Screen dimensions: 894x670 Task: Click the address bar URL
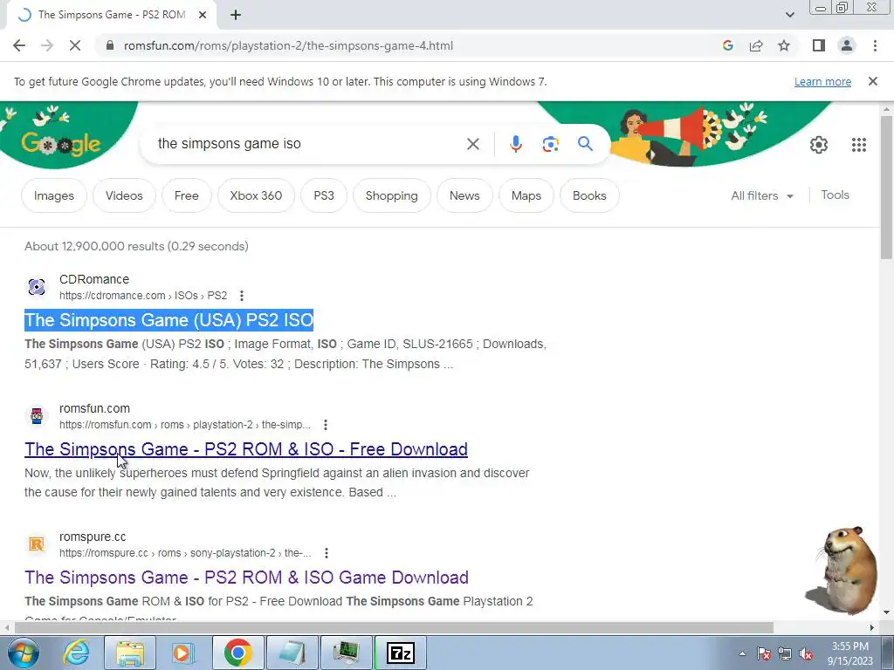[288, 45]
